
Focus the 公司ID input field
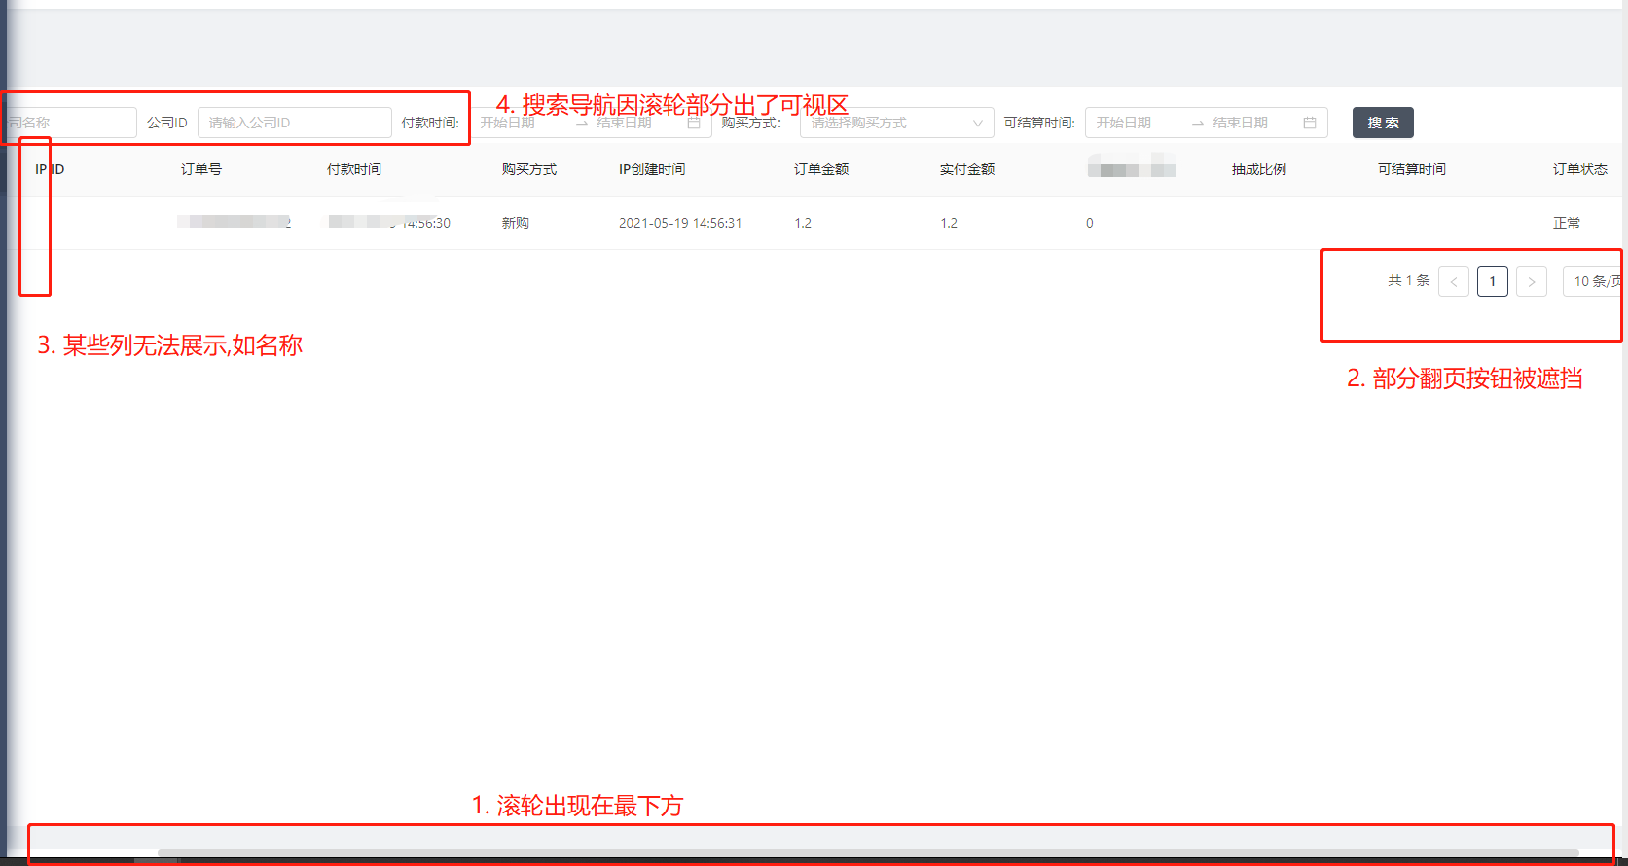(x=295, y=123)
